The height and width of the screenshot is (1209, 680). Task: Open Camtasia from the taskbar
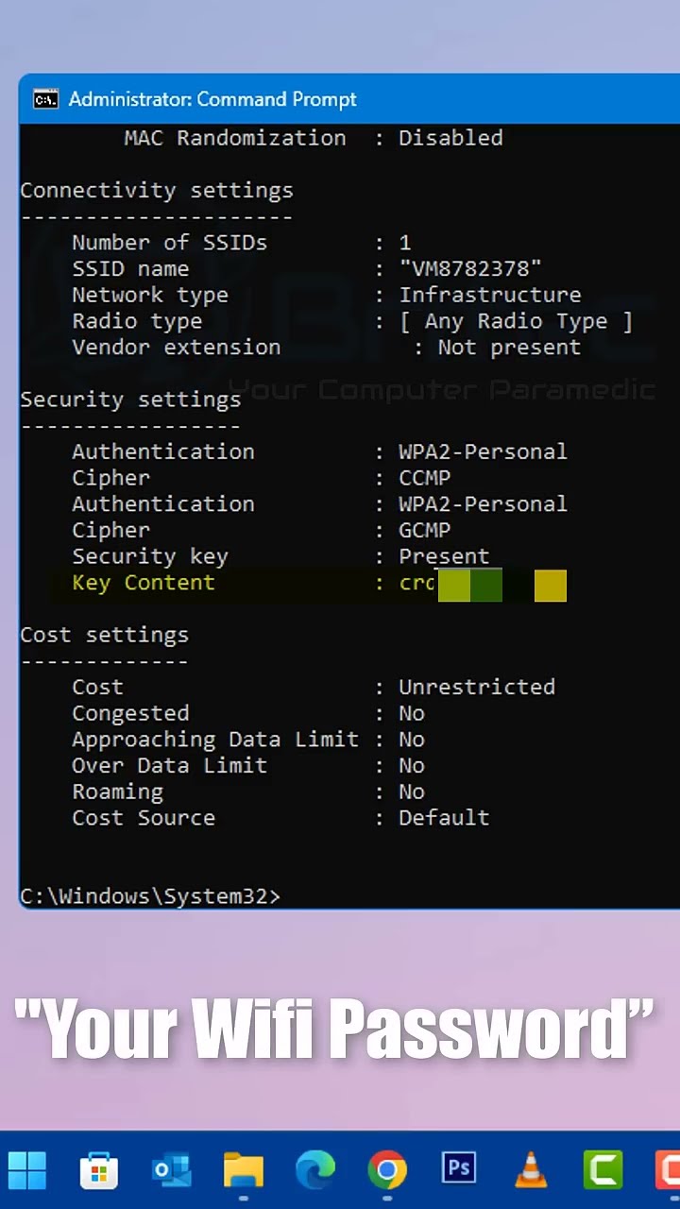tap(603, 1171)
